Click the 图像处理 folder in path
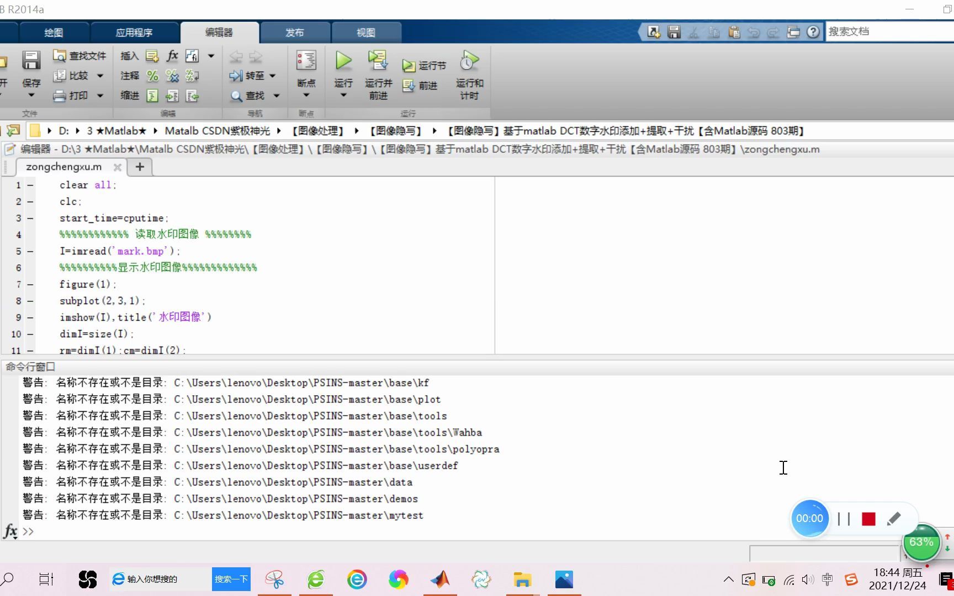Screen dimensions: 954x596 [317, 131]
